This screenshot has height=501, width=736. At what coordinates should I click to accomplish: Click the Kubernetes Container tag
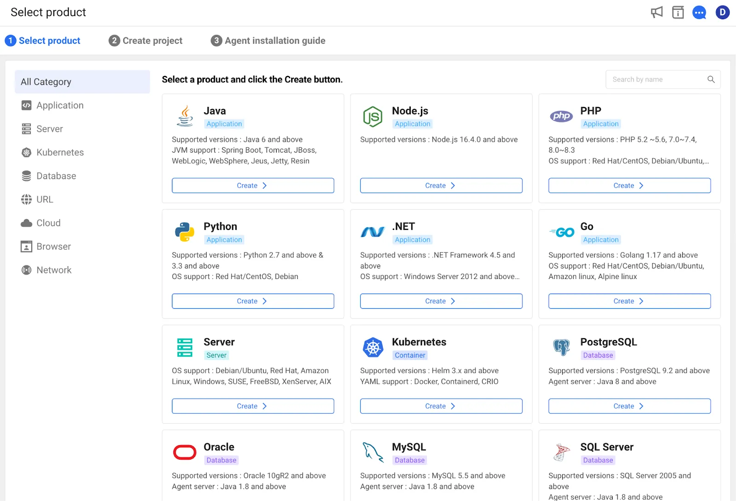[410, 355]
